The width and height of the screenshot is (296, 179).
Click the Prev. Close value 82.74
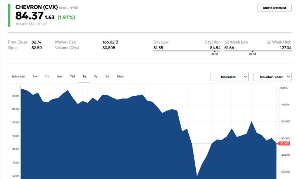[x=36, y=42]
